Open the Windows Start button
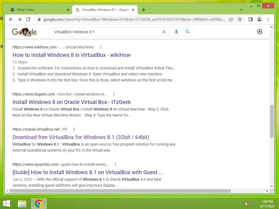This screenshot has height=209, width=279. click(7, 204)
